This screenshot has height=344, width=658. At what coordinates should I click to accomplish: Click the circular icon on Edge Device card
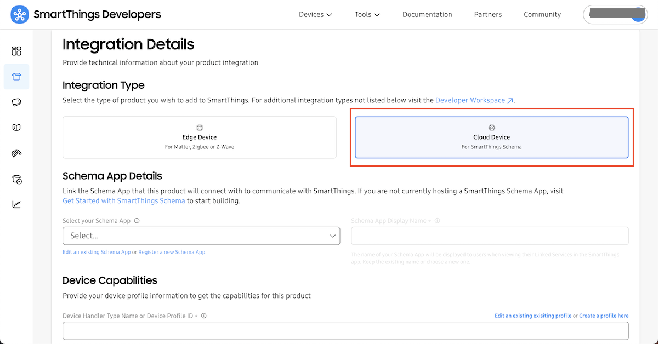[x=200, y=128]
